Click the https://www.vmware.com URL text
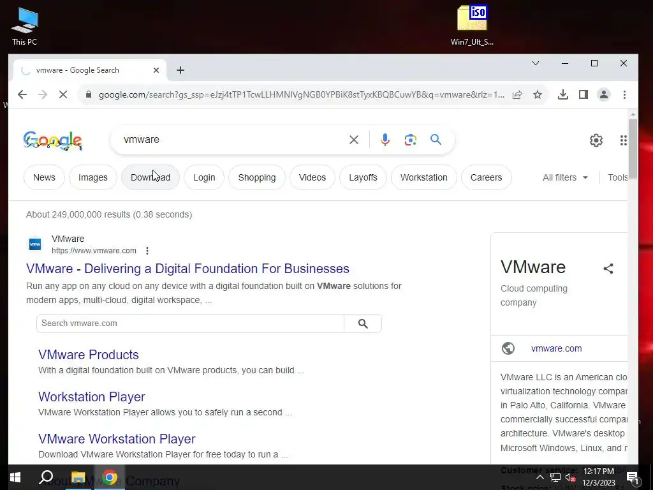Viewport: 653px width, 490px height. [x=94, y=250]
